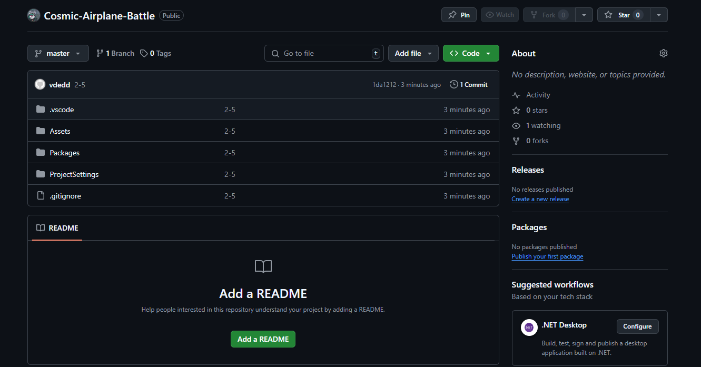The width and height of the screenshot is (701, 367).
Task: Click Create a new release link
Action: 540,199
